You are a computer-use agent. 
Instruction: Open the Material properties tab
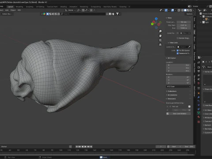click(x=199, y=117)
